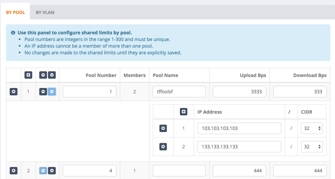Add IP address using plus icon
This screenshot has width=335, height=179.
[x=184, y=112]
